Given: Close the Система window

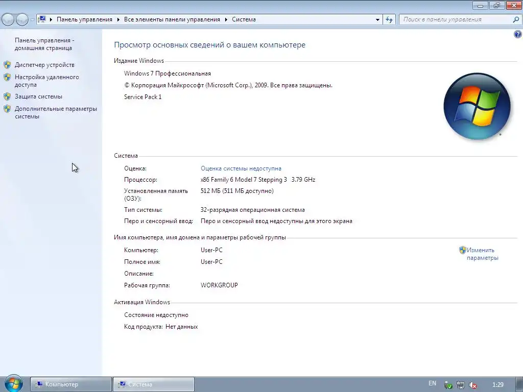Looking at the screenshot, I should click(514, 5).
